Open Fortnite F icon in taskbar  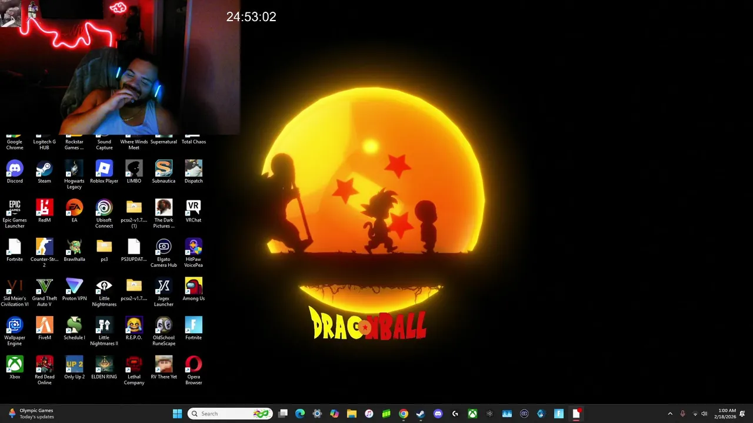[x=559, y=414]
